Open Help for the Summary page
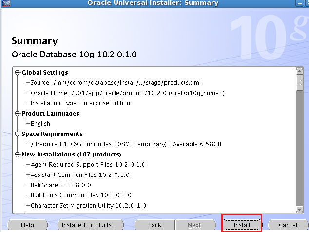The height and width of the screenshot is (232, 309). coord(27,225)
